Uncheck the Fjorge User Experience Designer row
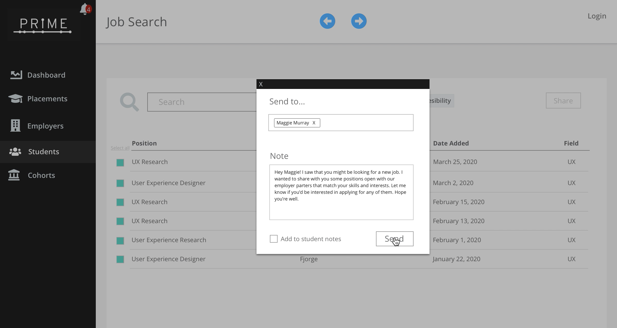This screenshot has height=328, width=617. coord(120,259)
